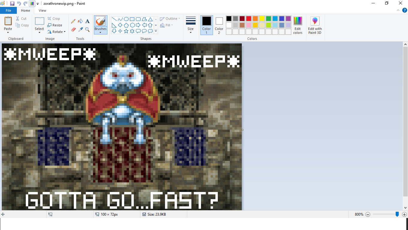Image resolution: width=408 pixels, height=230 pixels.
Task: Select the Fill with color bucket tool
Action: 80,21
